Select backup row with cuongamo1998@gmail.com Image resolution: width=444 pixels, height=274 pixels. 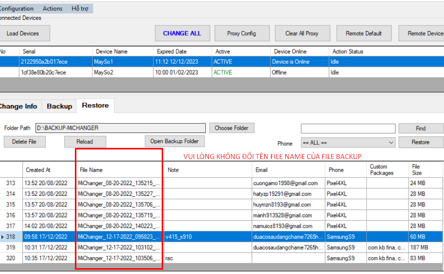285,183
